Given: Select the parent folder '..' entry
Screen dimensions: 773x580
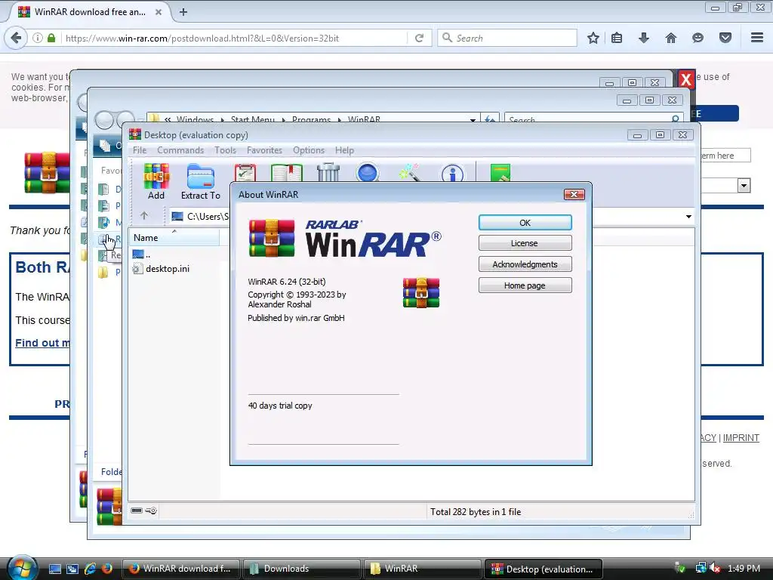Looking at the screenshot, I should 141,255.
